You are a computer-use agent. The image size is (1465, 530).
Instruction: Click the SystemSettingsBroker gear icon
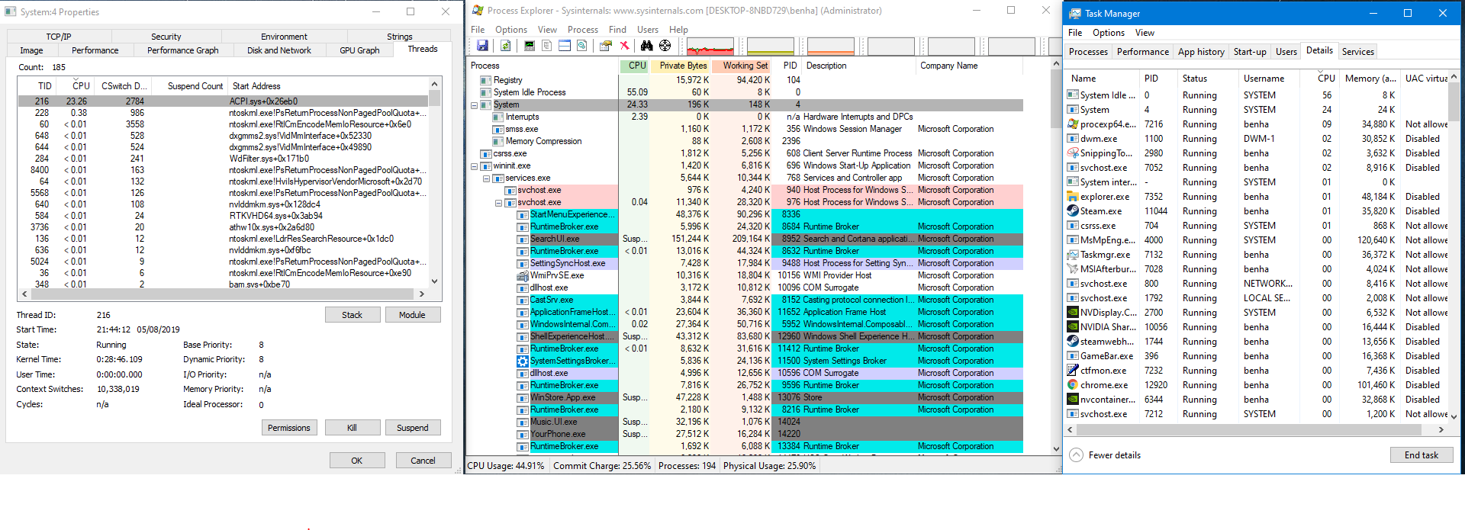(x=523, y=361)
